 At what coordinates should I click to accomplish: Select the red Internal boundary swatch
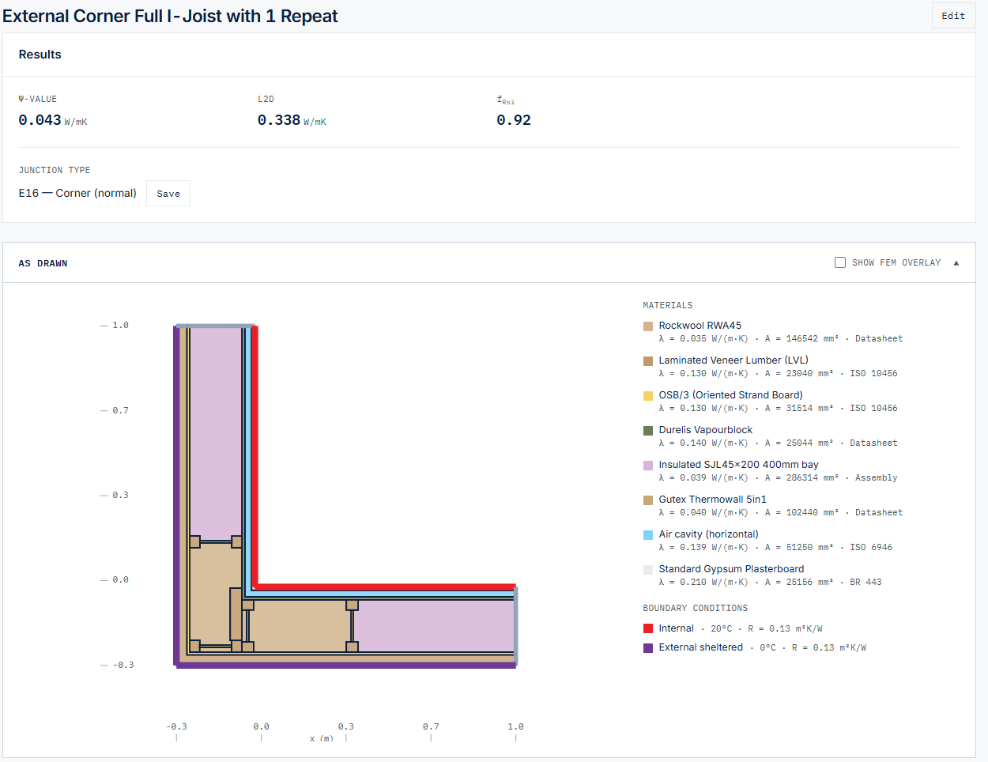pos(648,628)
